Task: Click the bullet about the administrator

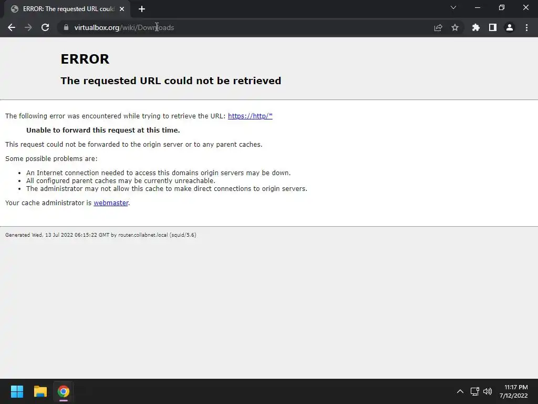Action: tap(167, 189)
